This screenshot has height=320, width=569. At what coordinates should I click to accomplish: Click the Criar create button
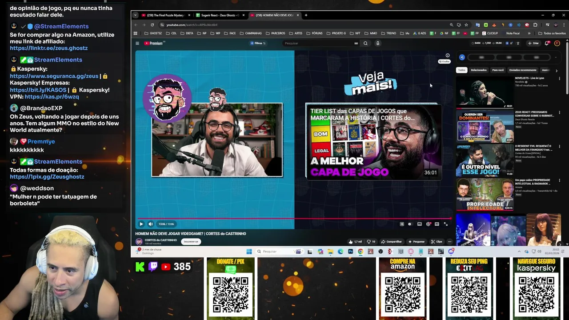coord(533,43)
